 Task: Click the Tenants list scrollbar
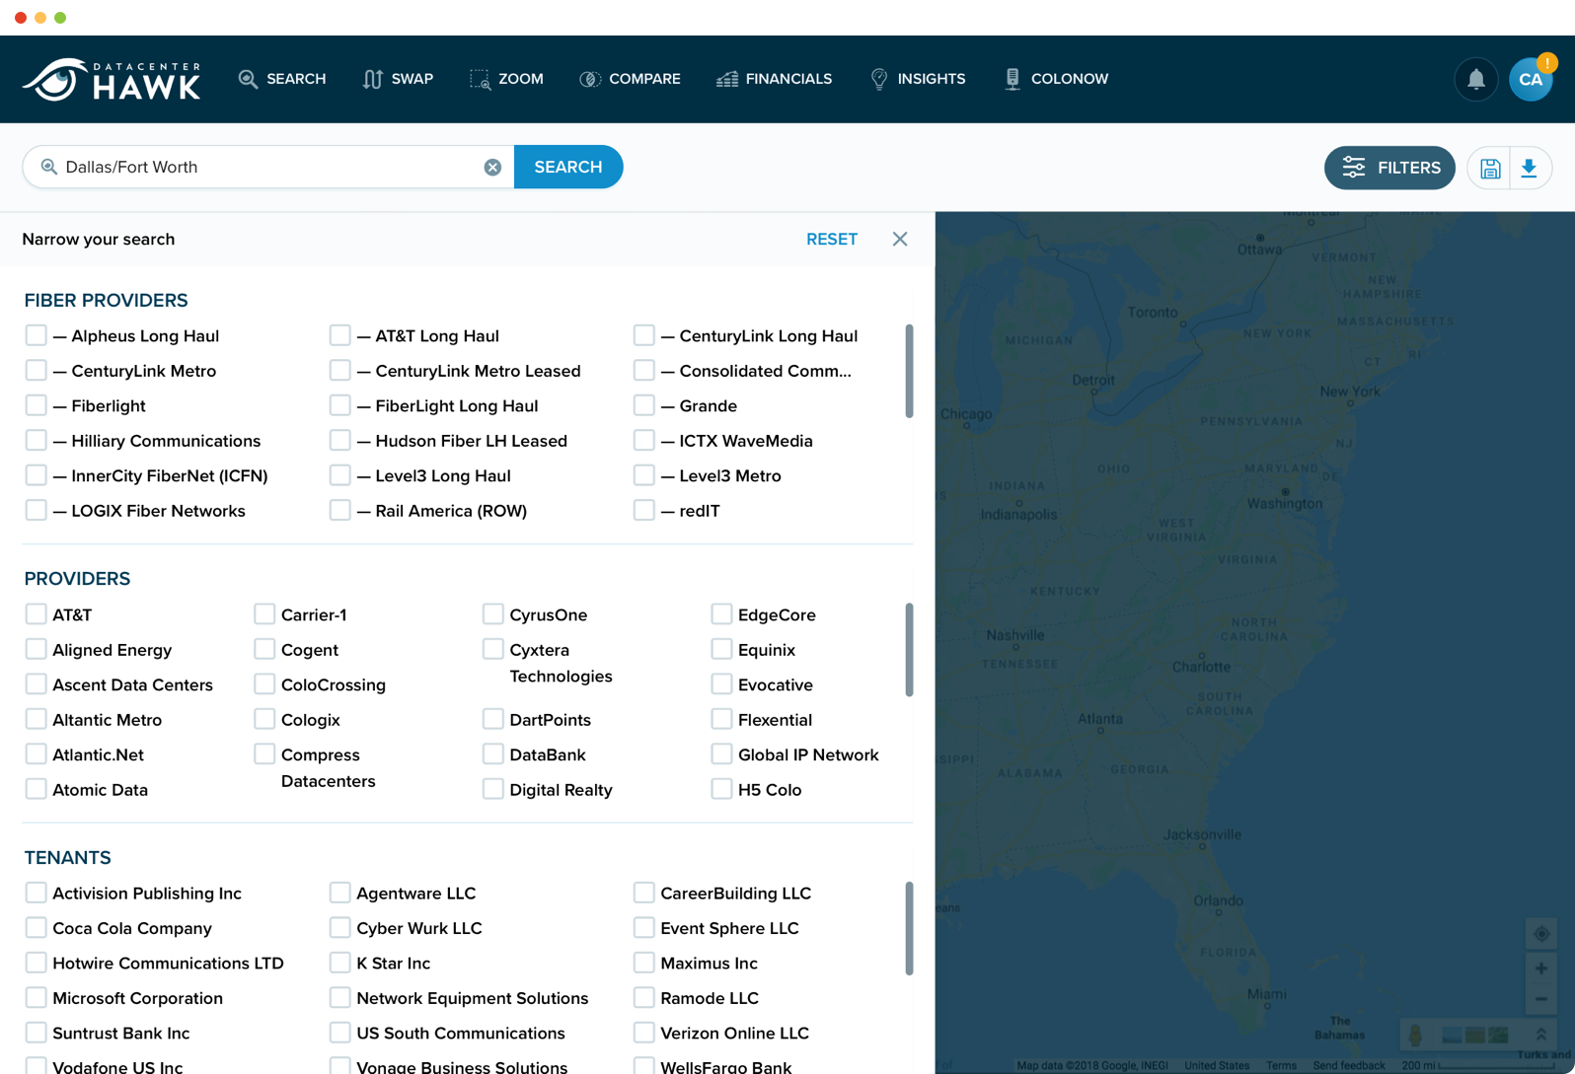point(909,928)
